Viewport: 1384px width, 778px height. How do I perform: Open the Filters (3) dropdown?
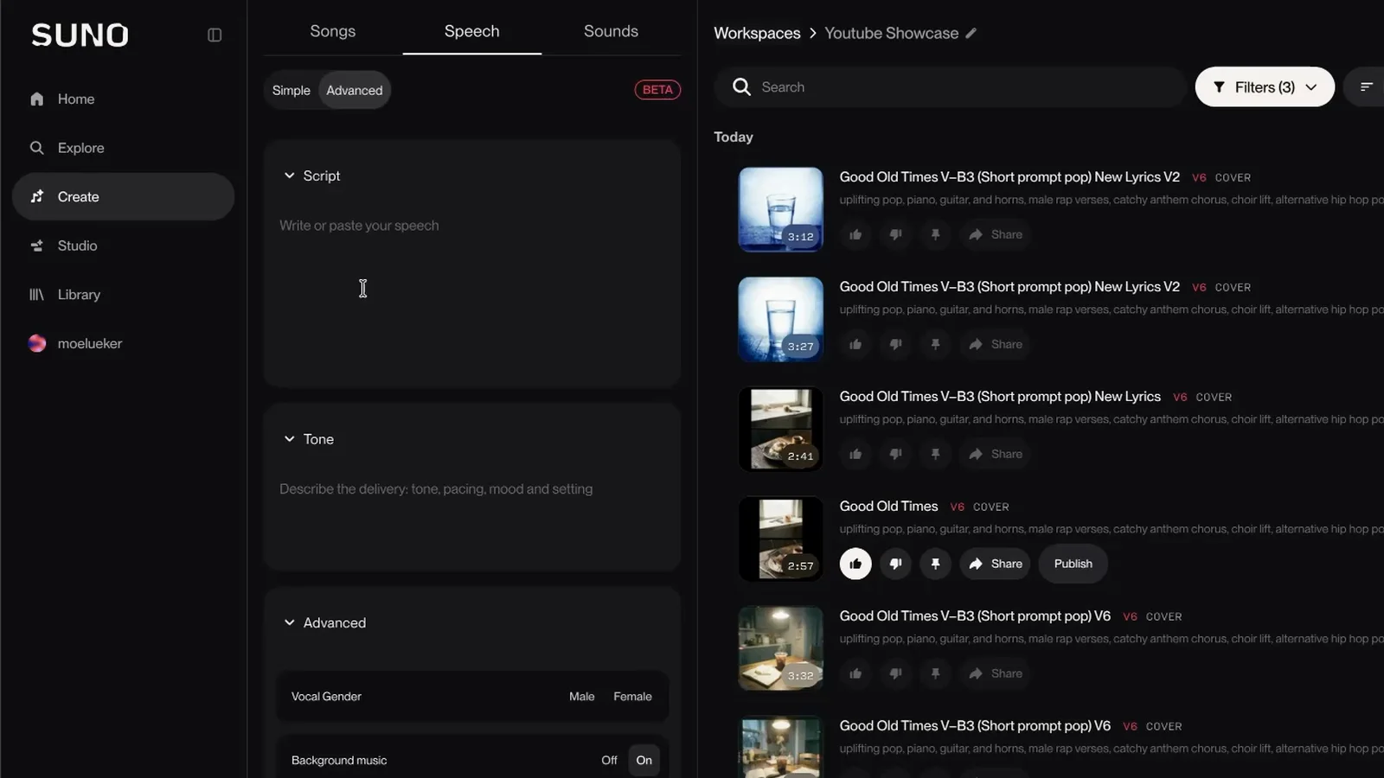(1265, 87)
